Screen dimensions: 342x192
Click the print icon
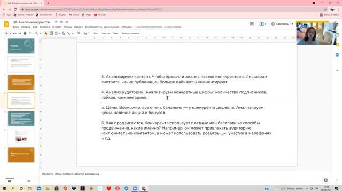pos(25,33)
